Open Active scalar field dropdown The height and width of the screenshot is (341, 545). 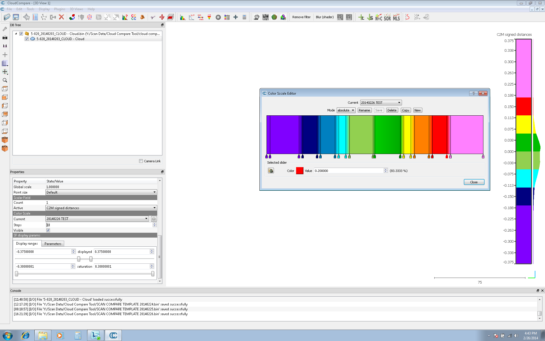click(x=101, y=208)
